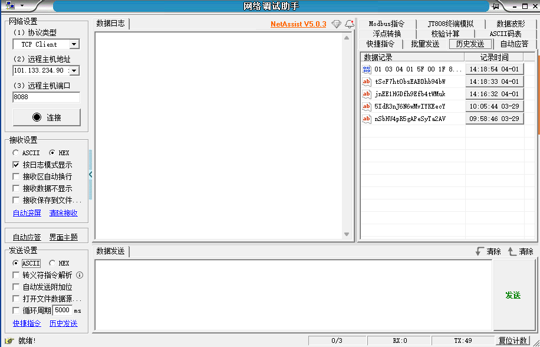Open the protocol type TCP Client dropdown
Screen dimensions: 540x347
pos(74,44)
